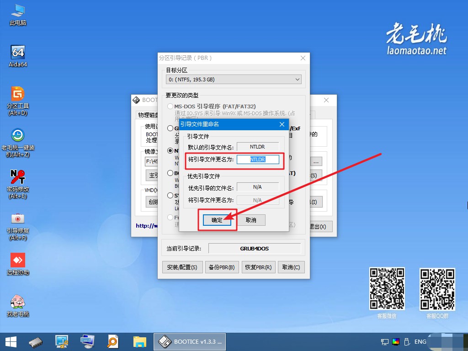Open 分区工具 (Alt+D) desktop icon

pyautogui.click(x=18, y=101)
